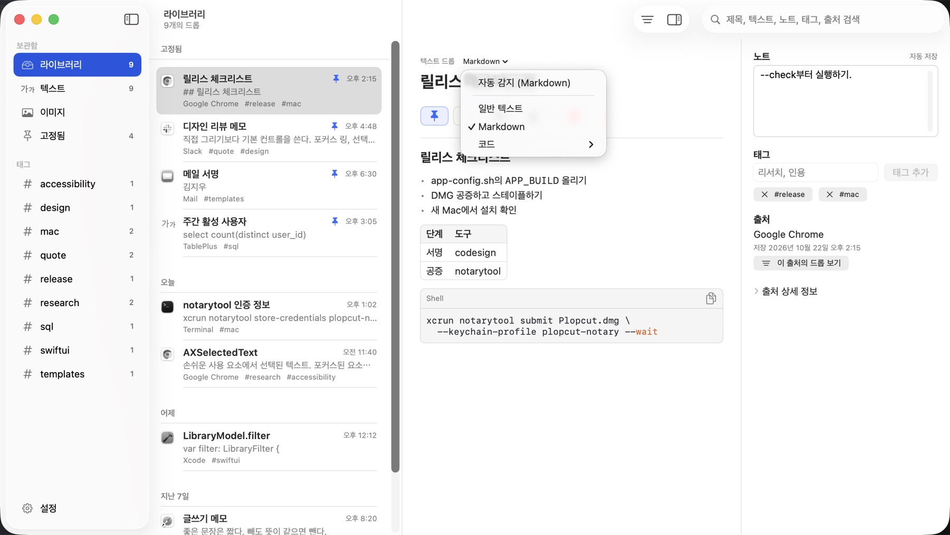Click the 노트 text area scrollbar
Viewport: 950px width, 535px height.
point(930,101)
